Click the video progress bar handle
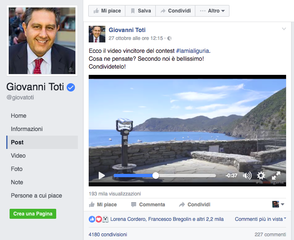 click(x=156, y=176)
